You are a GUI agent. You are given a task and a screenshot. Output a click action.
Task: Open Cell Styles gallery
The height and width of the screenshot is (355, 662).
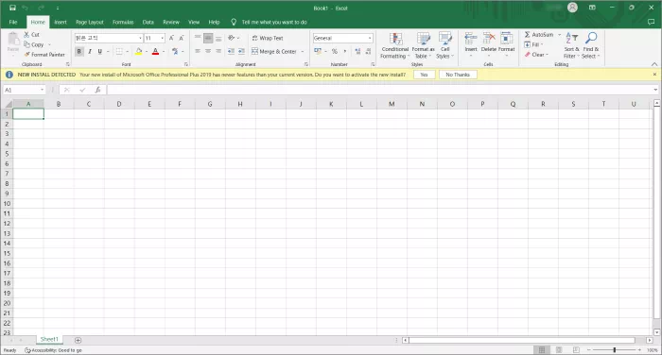445,45
